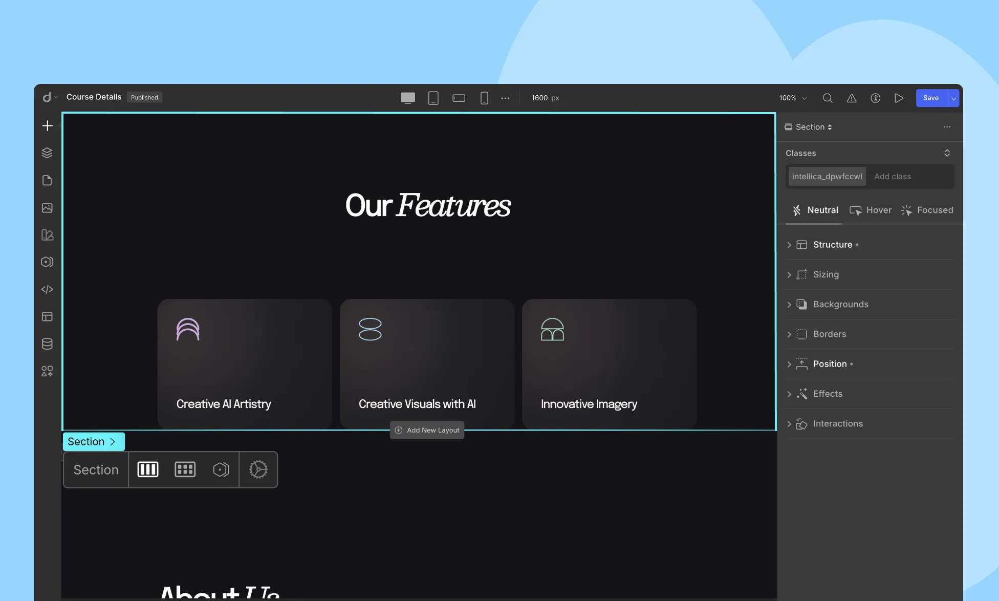Select the Hover state tab

coord(871,210)
